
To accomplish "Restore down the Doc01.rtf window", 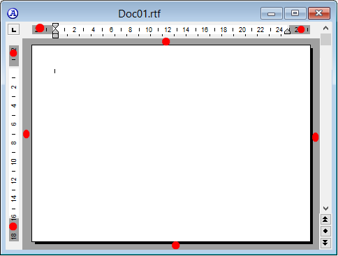I will coord(295,13).
